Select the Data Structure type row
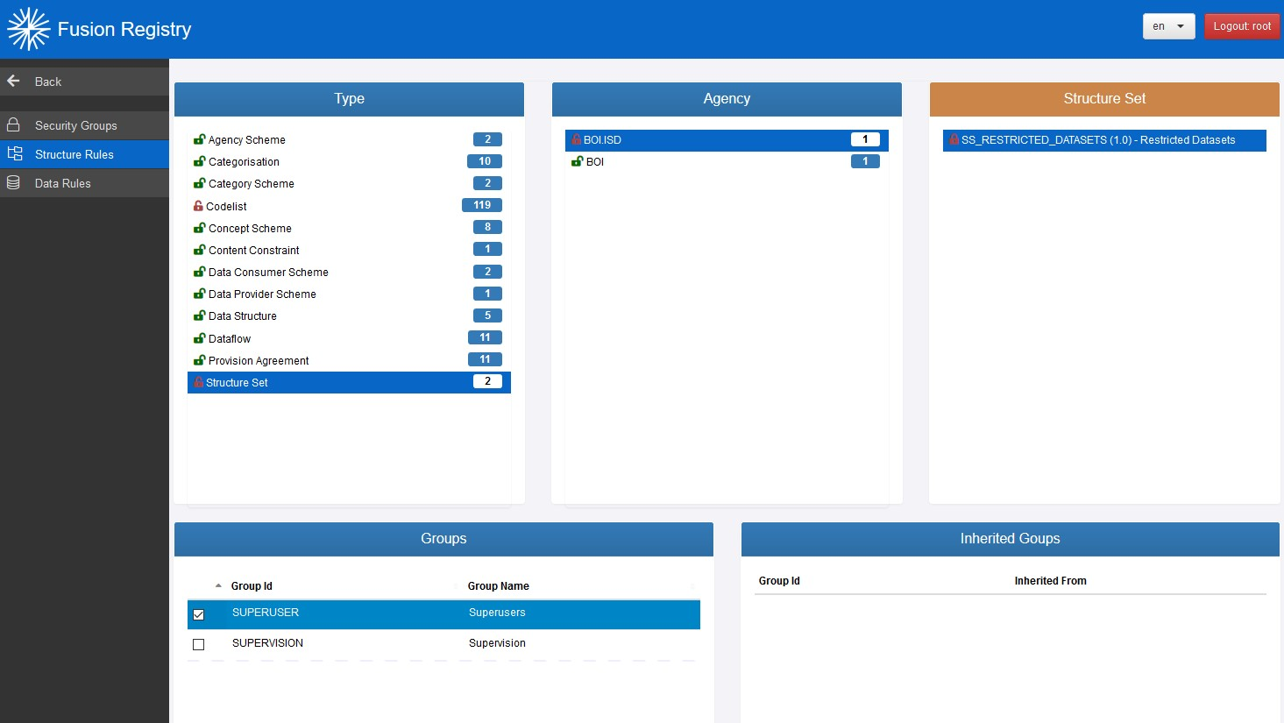 click(x=243, y=315)
